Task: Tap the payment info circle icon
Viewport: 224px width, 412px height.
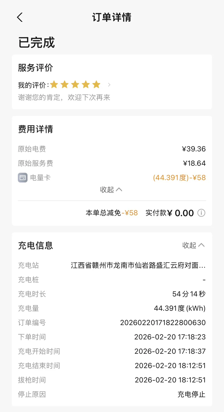Action: point(201,213)
